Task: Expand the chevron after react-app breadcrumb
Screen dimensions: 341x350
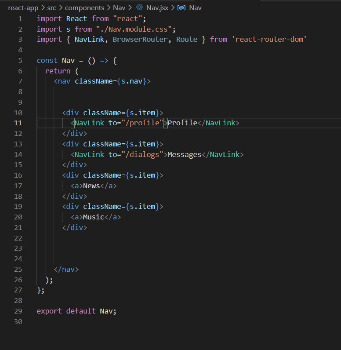Action: (x=43, y=8)
